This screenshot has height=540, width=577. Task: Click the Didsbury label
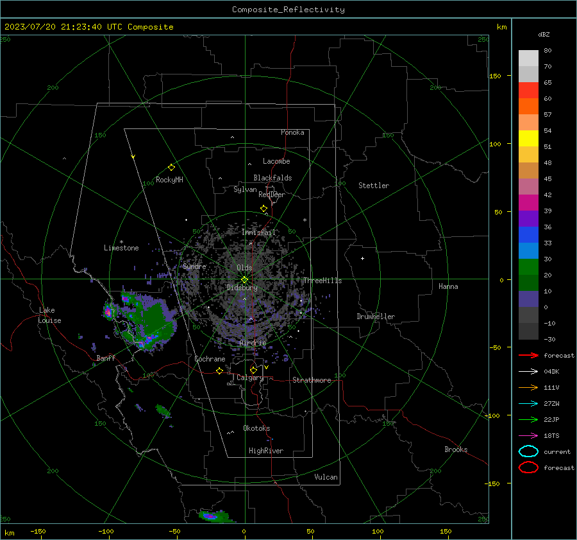coord(242,288)
